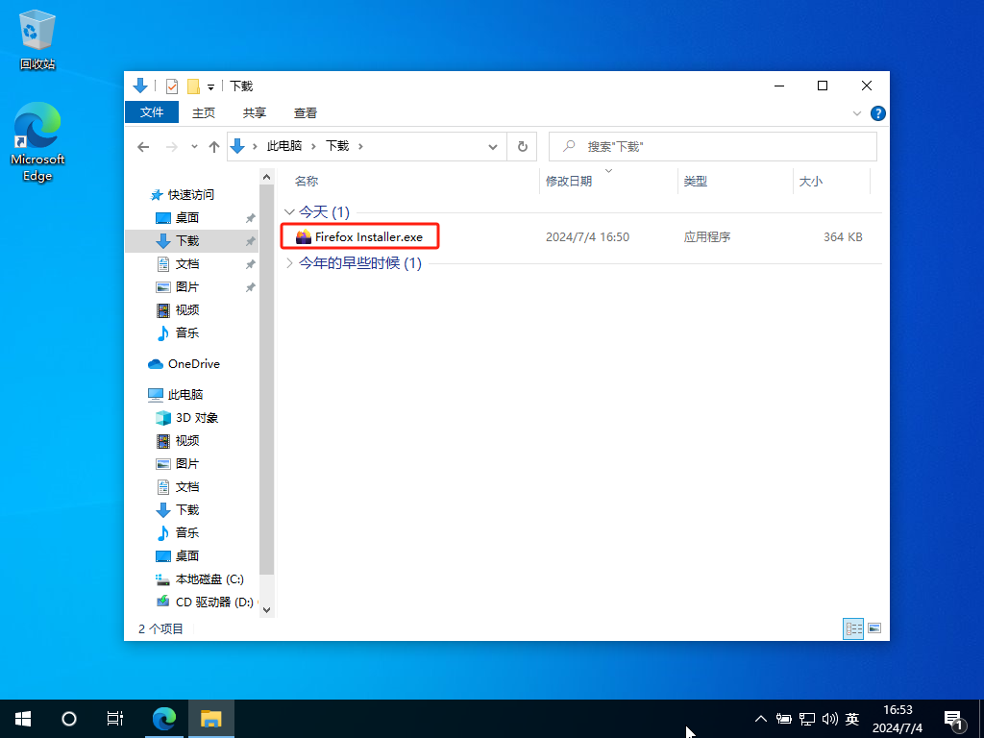Expand the ribbon with the chevron
The width and height of the screenshot is (984, 738).
point(856,113)
